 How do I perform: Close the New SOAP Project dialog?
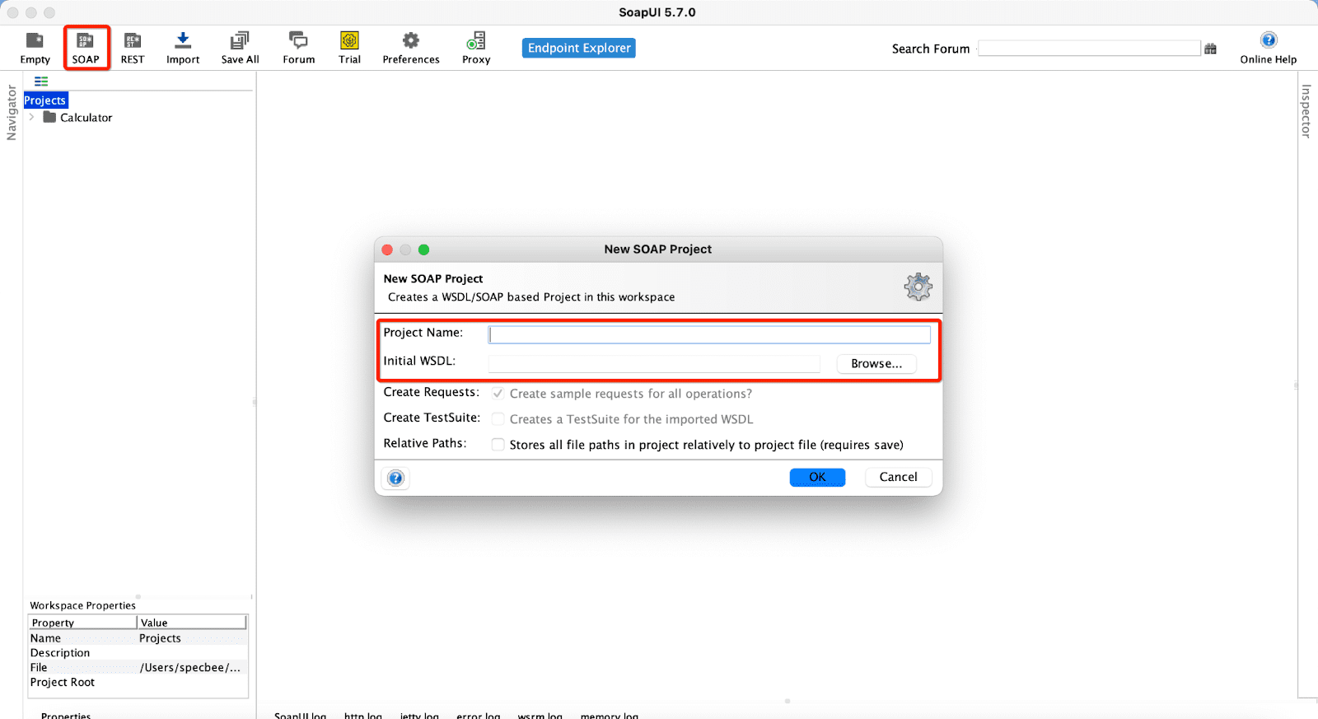pos(387,250)
